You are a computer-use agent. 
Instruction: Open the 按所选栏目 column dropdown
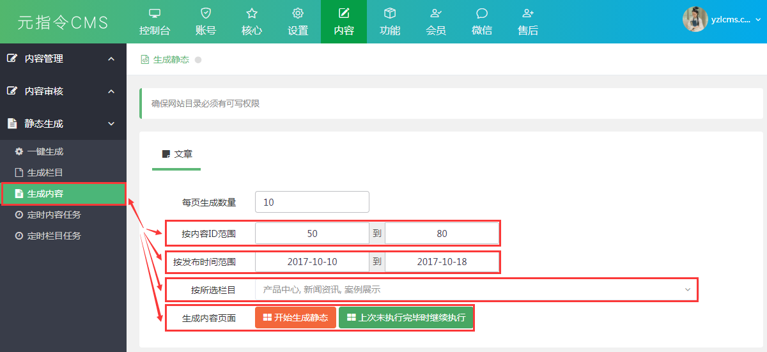coord(476,289)
